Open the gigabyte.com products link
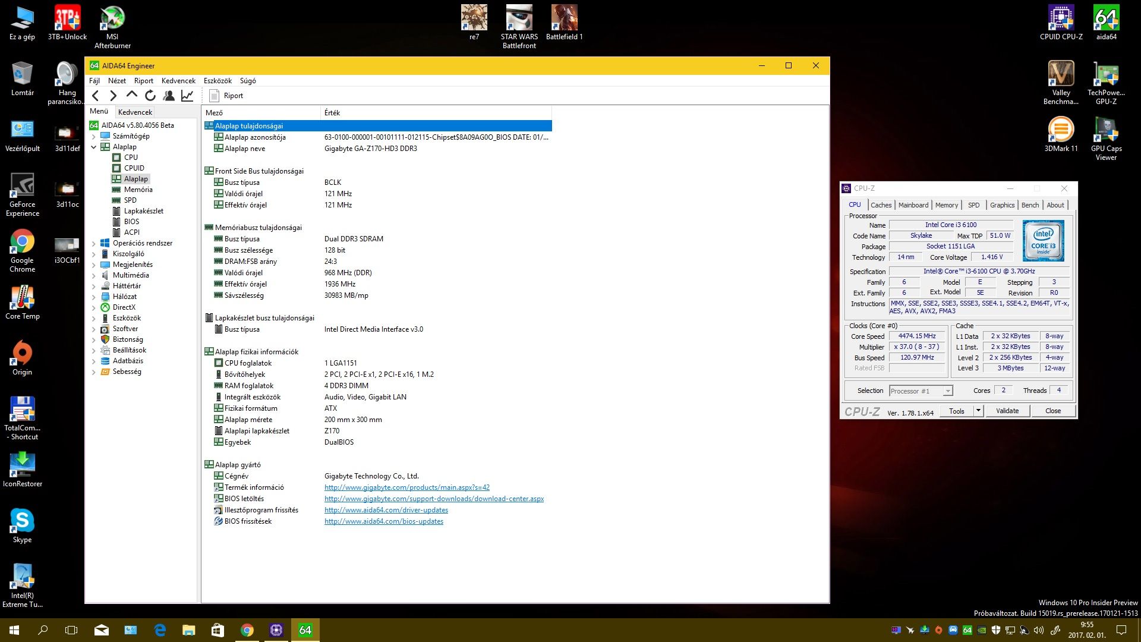The height and width of the screenshot is (642, 1141). 406,487
